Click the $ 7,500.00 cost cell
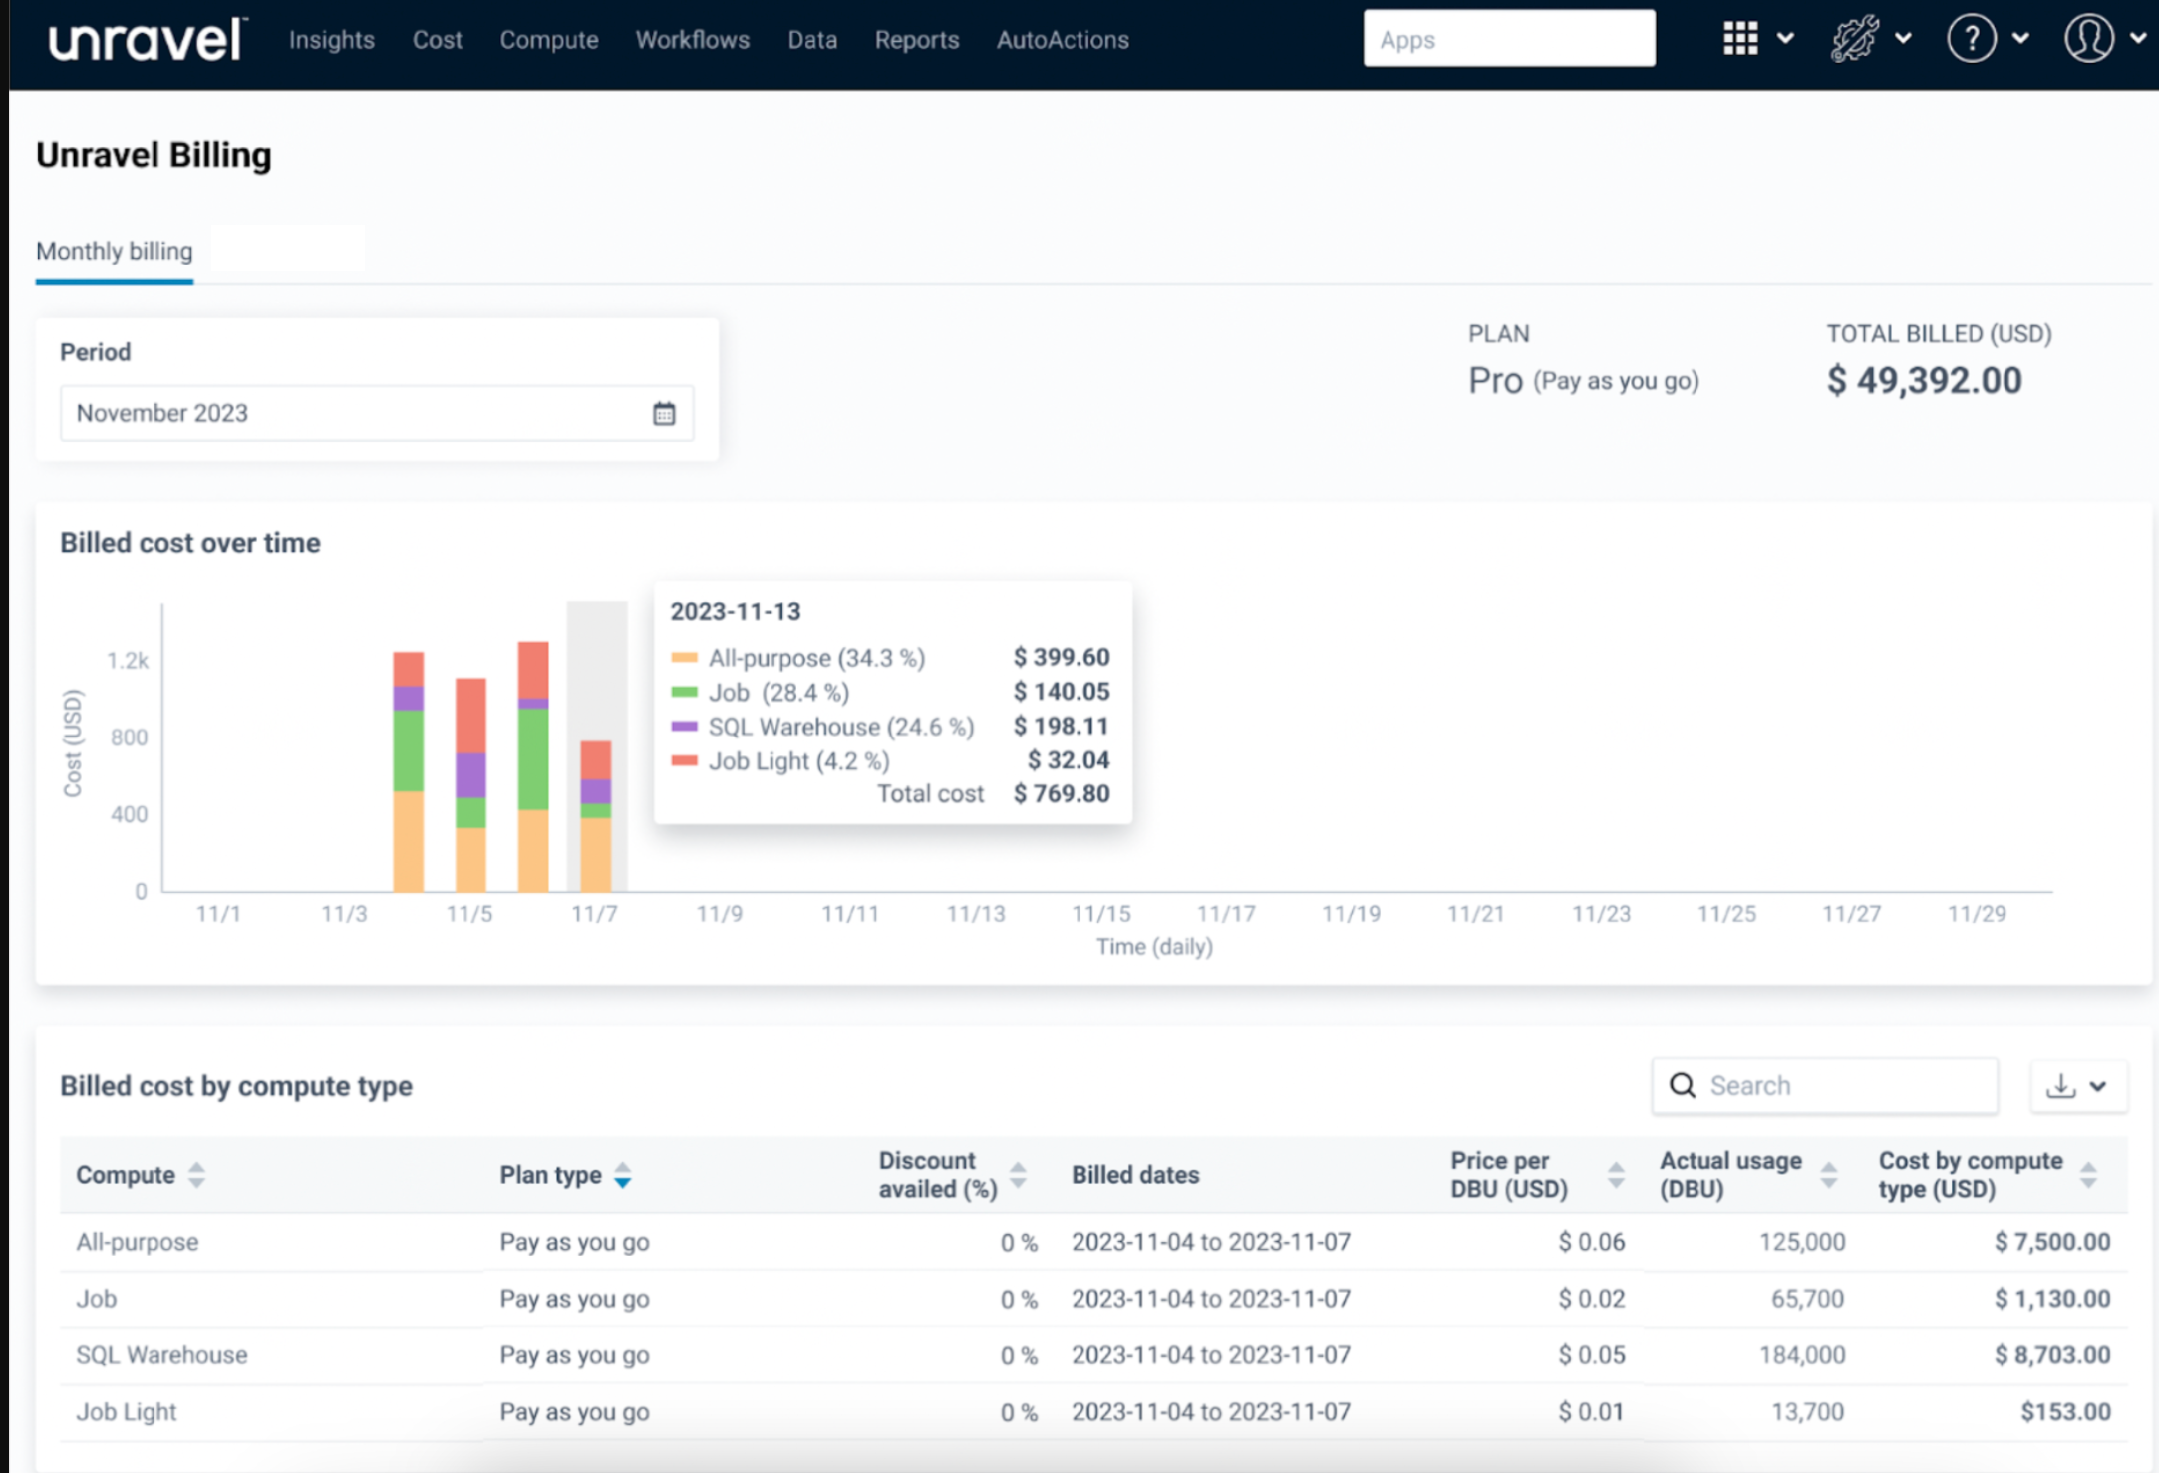 click(x=2052, y=1242)
